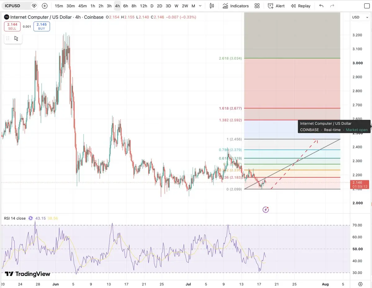Click the red dashed projection line
The width and height of the screenshot is (372, 288).
point(294,164)
